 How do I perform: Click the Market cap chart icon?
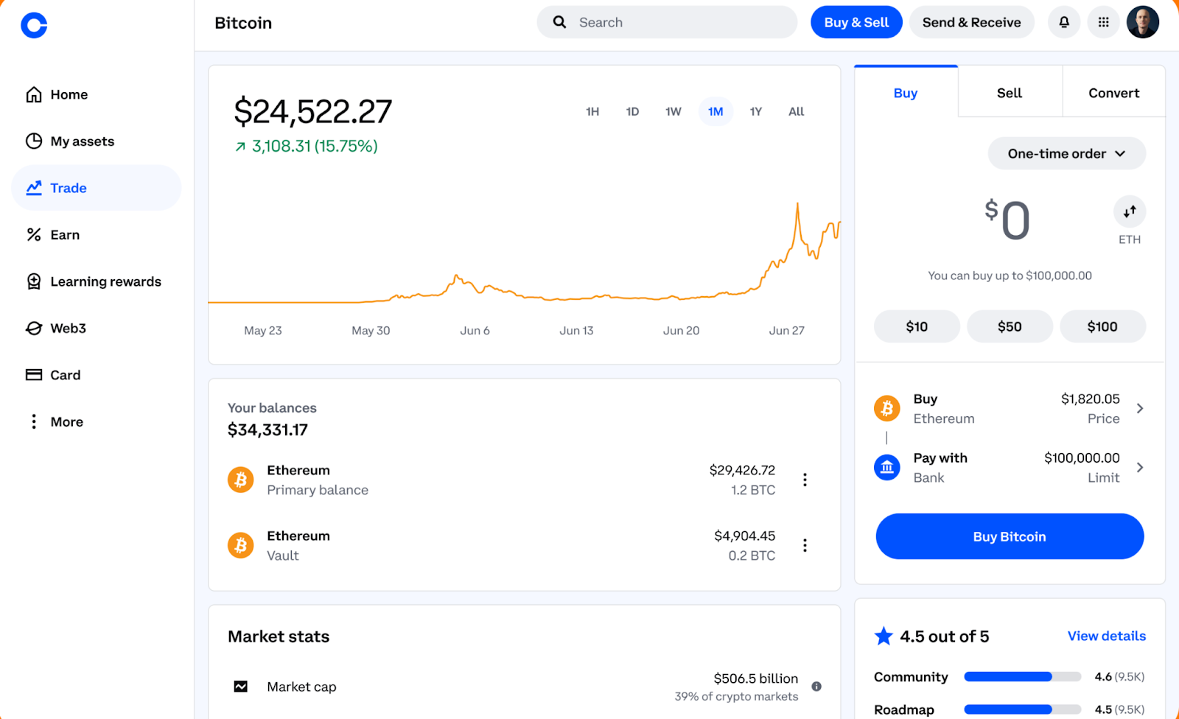pos(241,687)
